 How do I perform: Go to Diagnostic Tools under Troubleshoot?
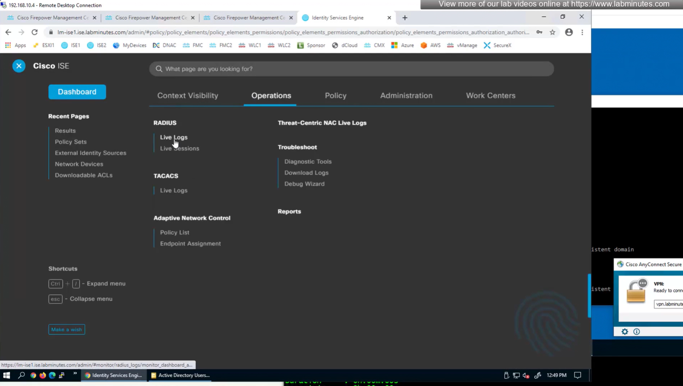(x=308, y=162)
